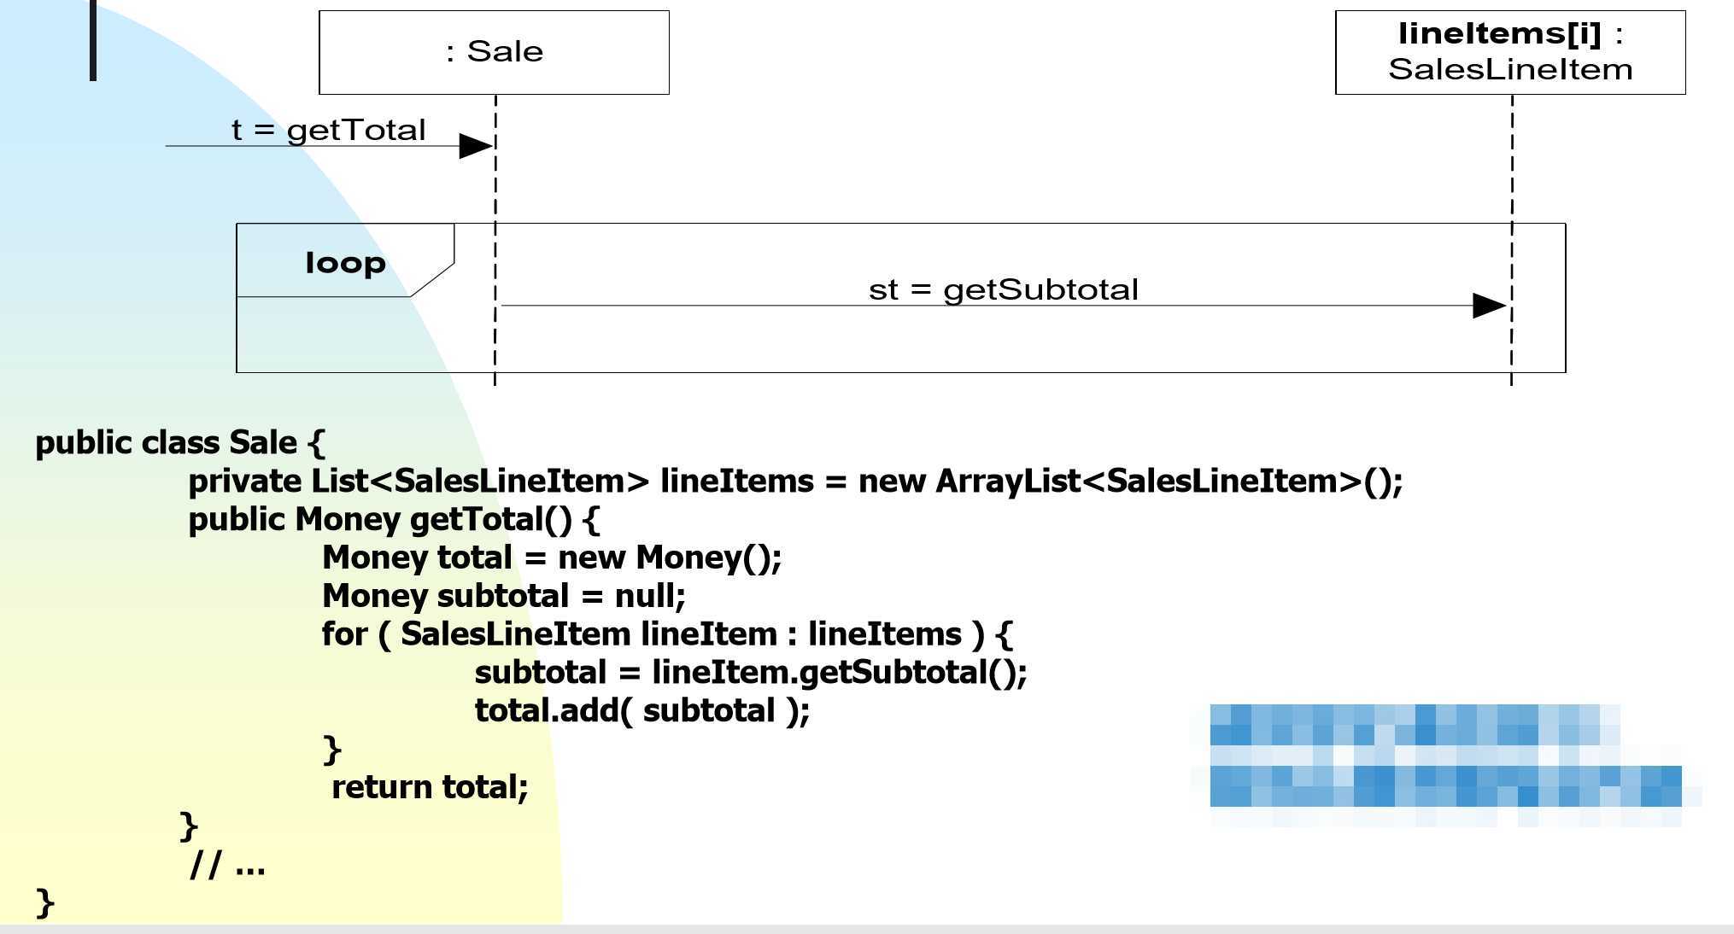Click the arrowhead of the getSubtotal message
Screen dimensions: 1734x934
[x=1489, y=306]
